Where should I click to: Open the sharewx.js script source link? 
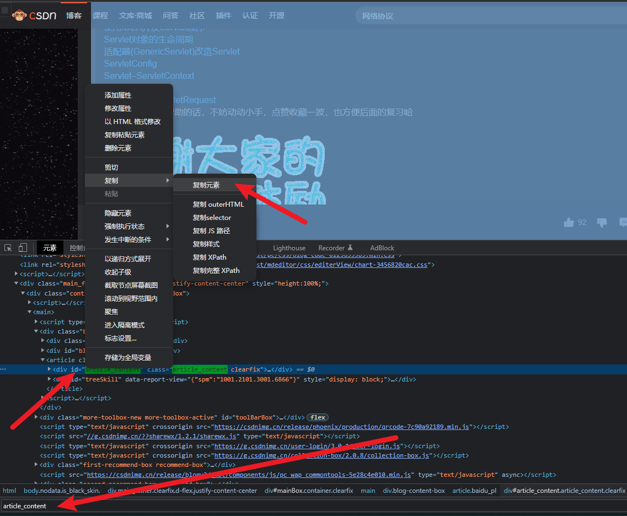162,436
